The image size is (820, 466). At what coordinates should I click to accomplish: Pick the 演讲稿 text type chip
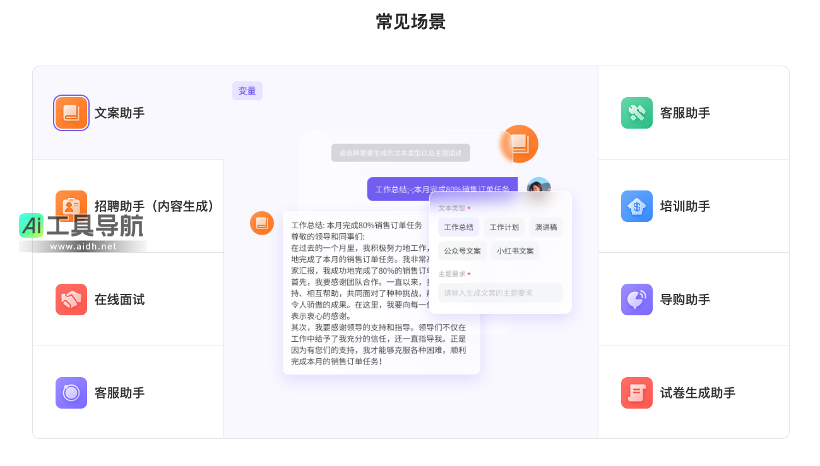[x=546, y=227]
